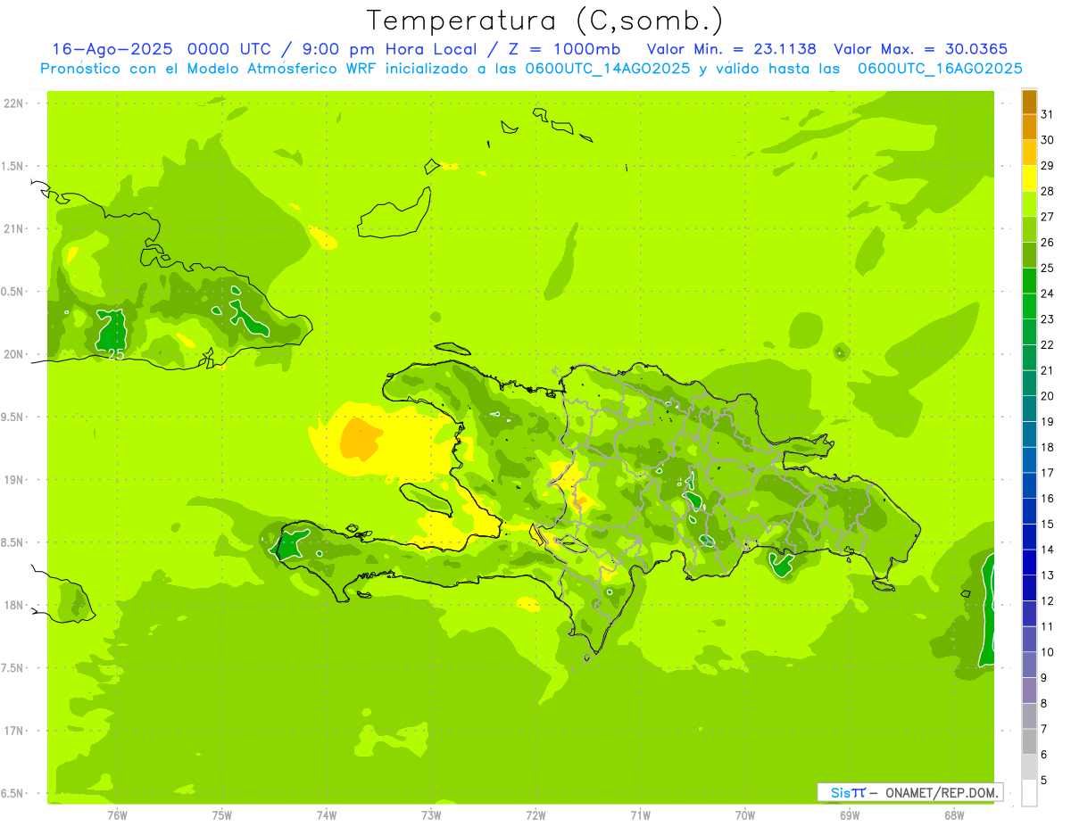Pick the orange swatch between 30 and 31
Screen dimensions: 1071x827
1029,128
